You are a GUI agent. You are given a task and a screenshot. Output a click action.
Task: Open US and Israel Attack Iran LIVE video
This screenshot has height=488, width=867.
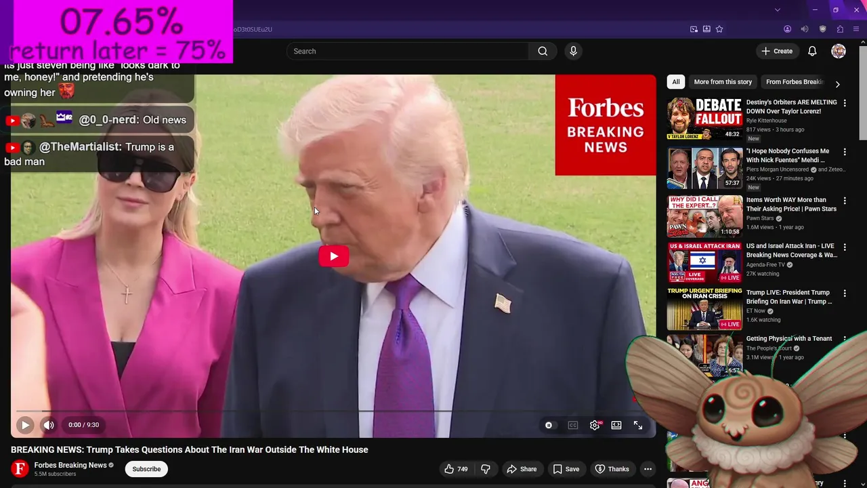click(x=792, y=250)
